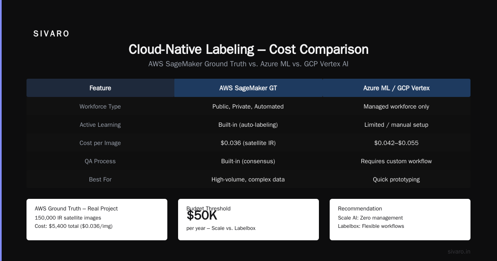Click the 'Feature' column header
The image size is (497, 261).
click(100, 88)
